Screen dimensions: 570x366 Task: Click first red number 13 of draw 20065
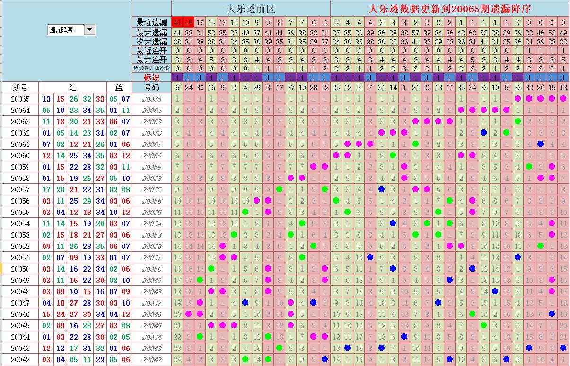[46, 99]
